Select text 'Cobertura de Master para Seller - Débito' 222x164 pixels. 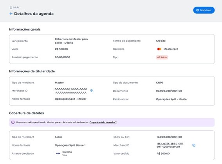[71, 41]
